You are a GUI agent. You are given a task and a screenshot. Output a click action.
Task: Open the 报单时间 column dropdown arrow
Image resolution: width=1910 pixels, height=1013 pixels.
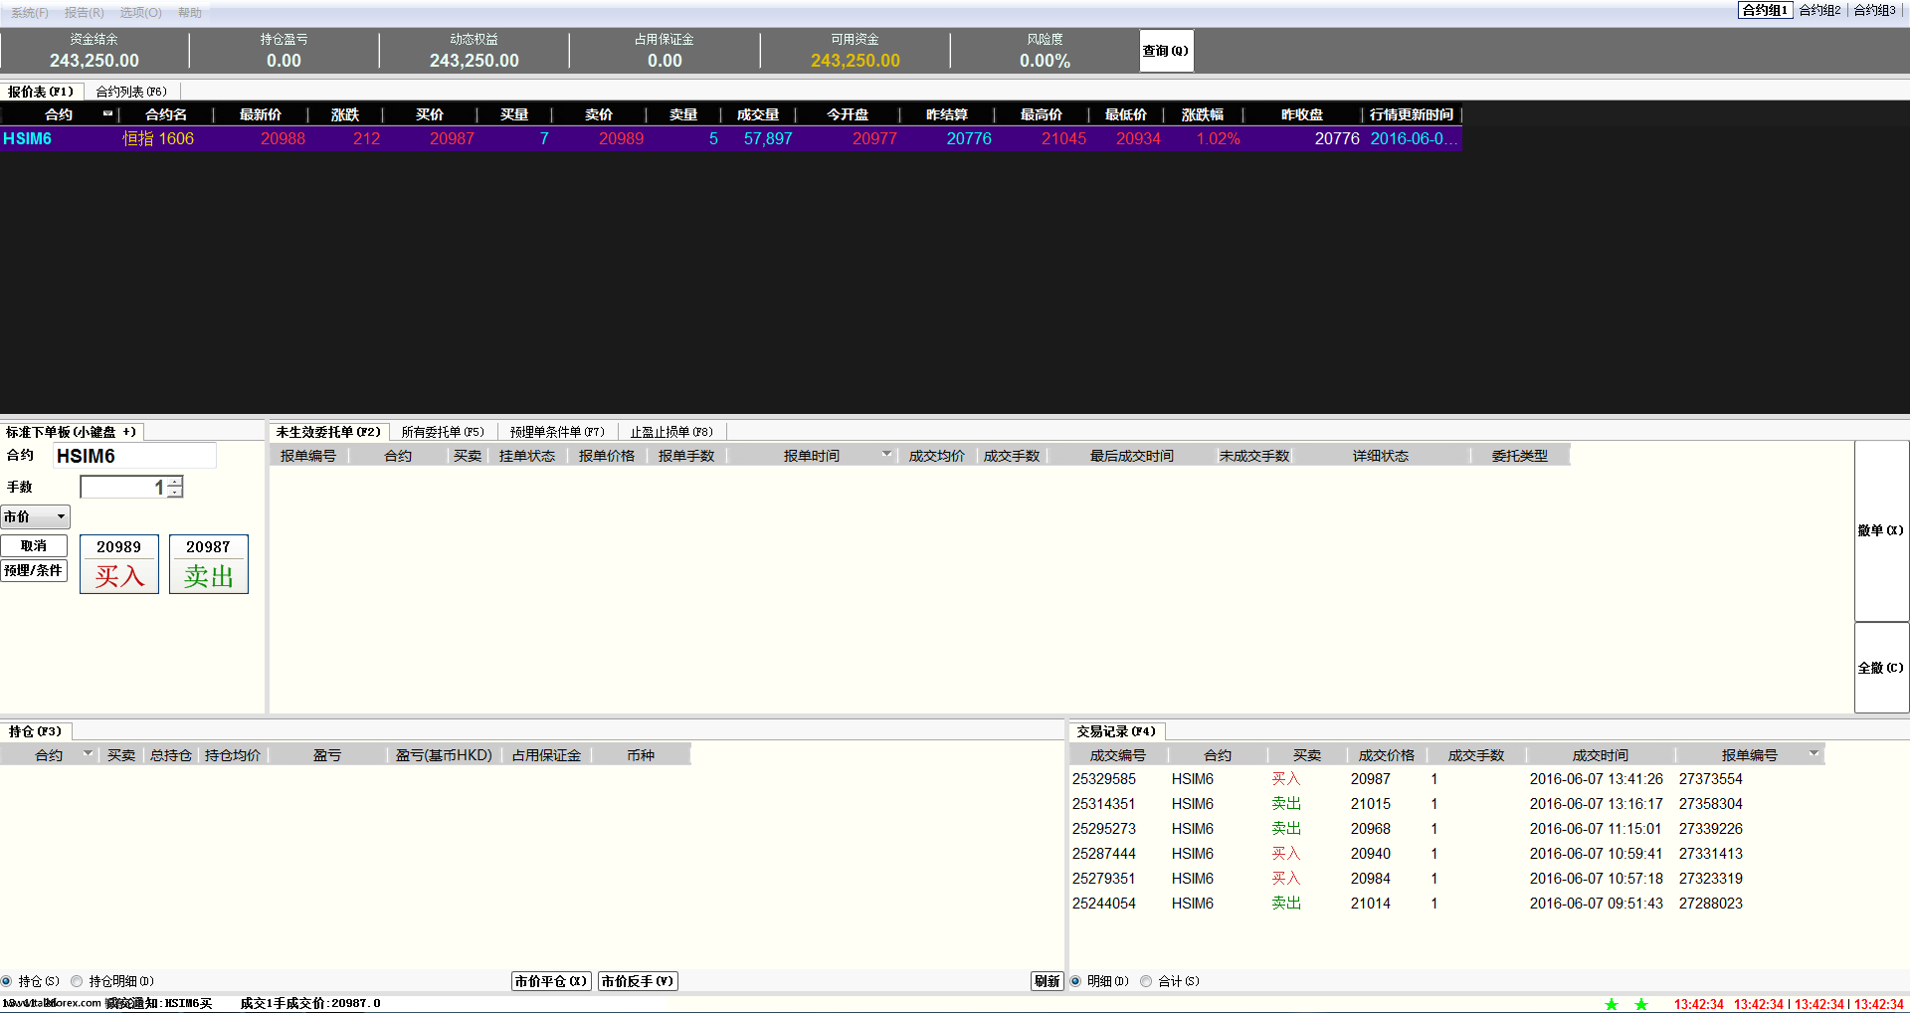coord(886,455)
